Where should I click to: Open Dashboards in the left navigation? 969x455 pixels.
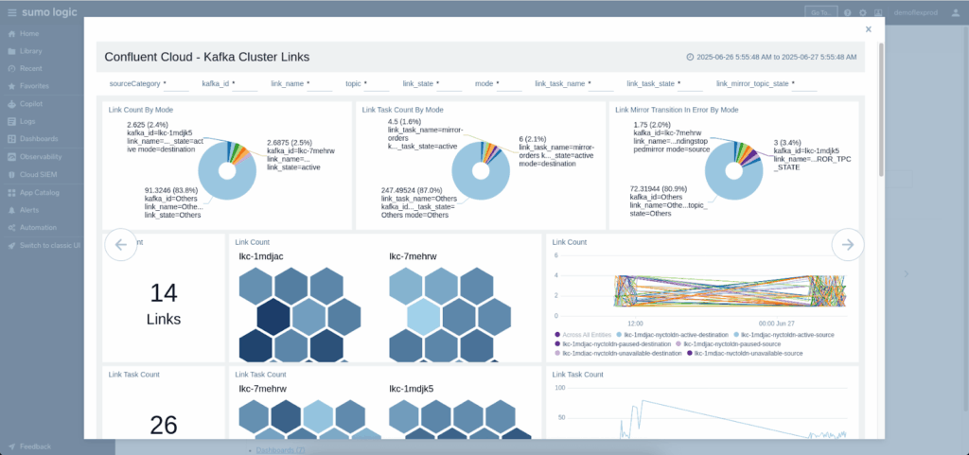38,139
